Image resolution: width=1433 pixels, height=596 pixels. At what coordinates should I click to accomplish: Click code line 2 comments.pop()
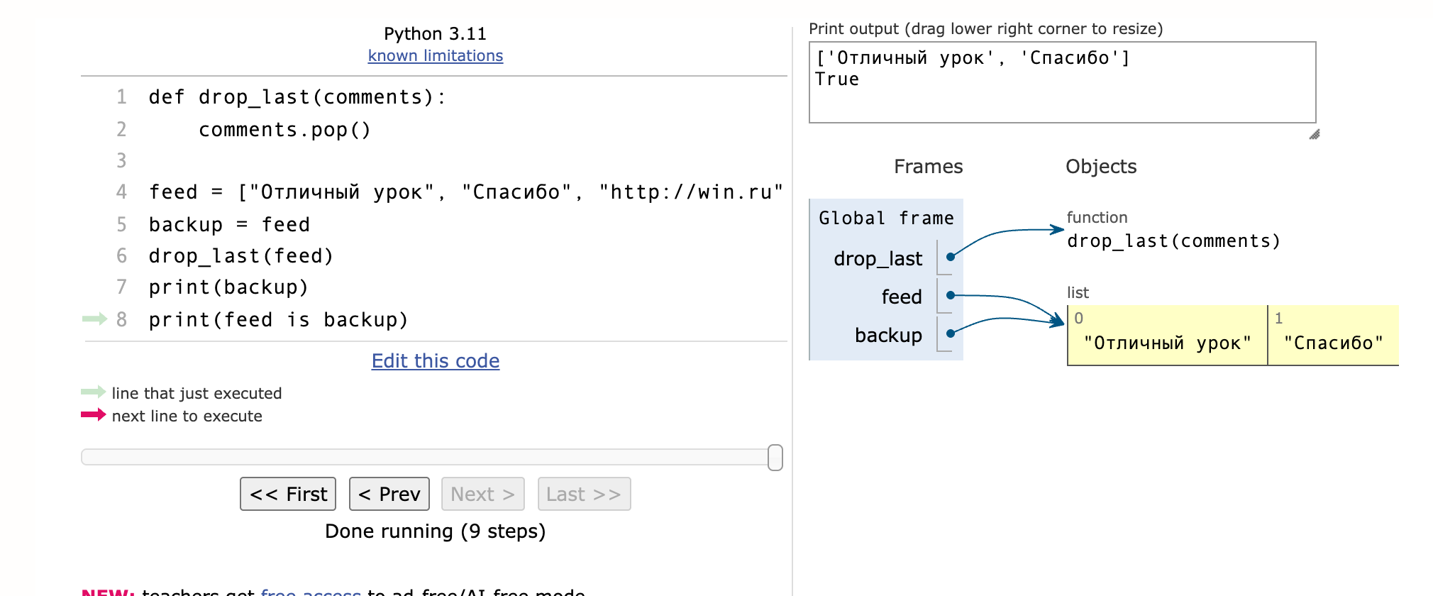click(x=284, y=129)
